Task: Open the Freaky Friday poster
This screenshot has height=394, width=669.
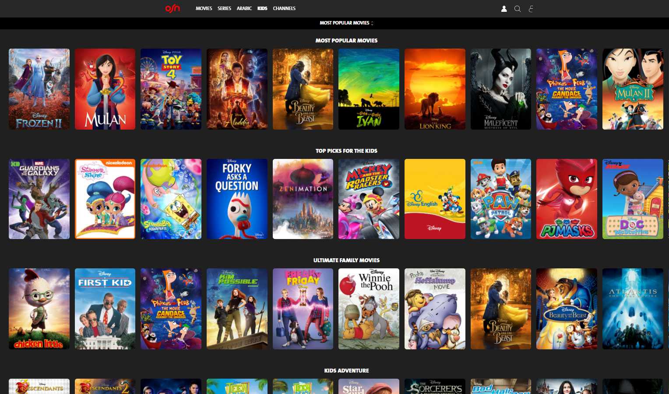Action: pos(303,309)
